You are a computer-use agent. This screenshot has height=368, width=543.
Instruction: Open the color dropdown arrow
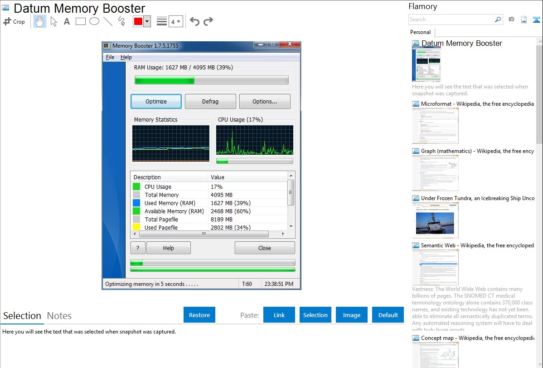tap(147, 21)
